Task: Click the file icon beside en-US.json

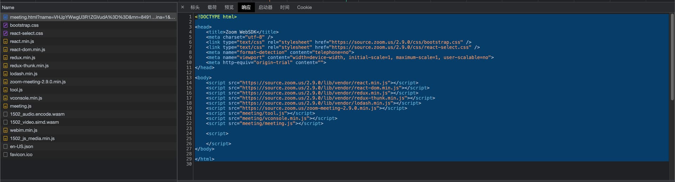Action: [5, 146]
